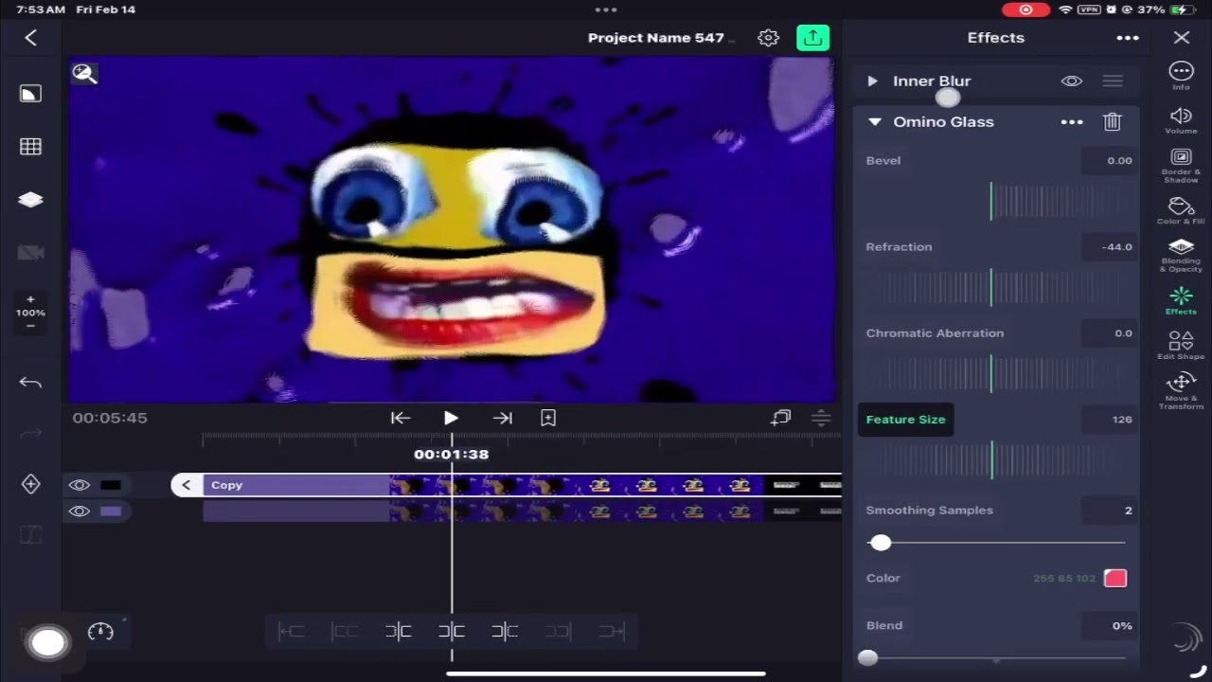The width and height of the screenshot is (1212, 682).
Task: Tap the top center three-dot multitasking menu
Action: pyautogui.click(x=606, y=9)
